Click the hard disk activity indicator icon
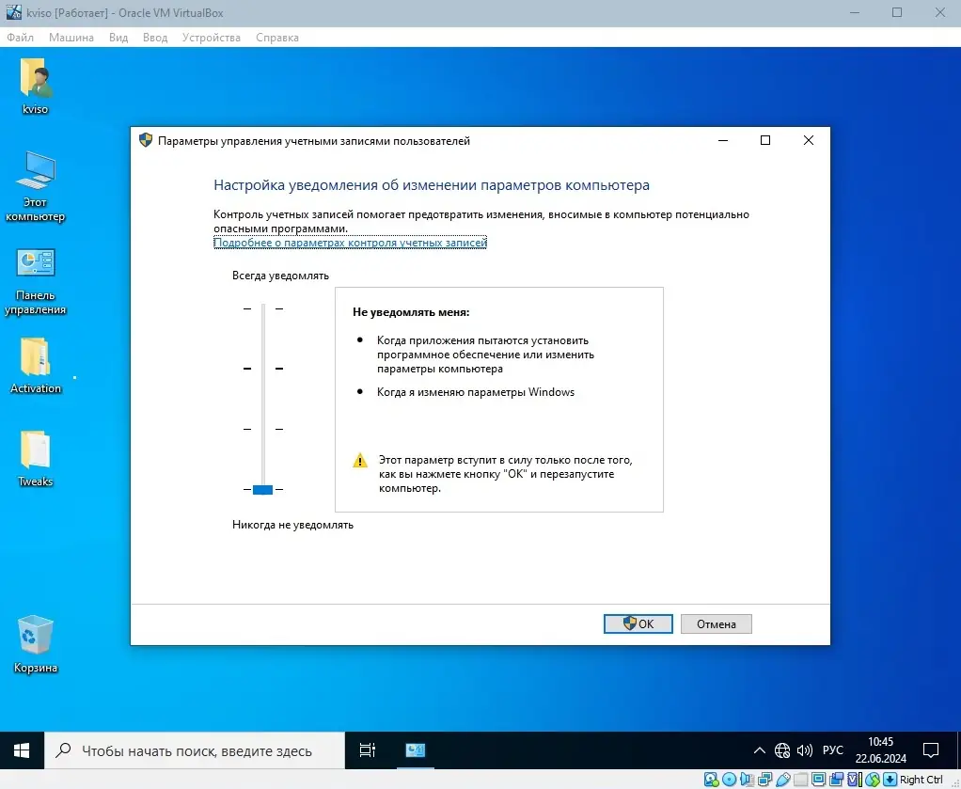Viewport: 961px width, 789px height. pyautogui.click(x=711, y=780)
